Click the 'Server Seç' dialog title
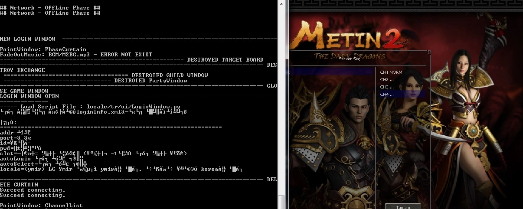Viewport: 523px width, 209px height. click(x=349, y=58)
